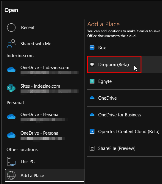Click the This PC computer icon

11,162
